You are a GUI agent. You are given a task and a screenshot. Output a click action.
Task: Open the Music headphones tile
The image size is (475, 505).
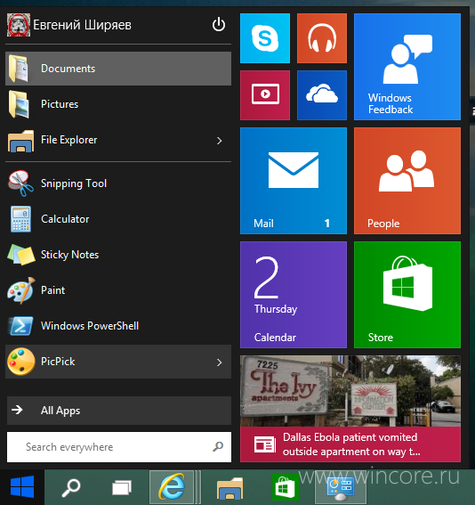tap(322, 38)
